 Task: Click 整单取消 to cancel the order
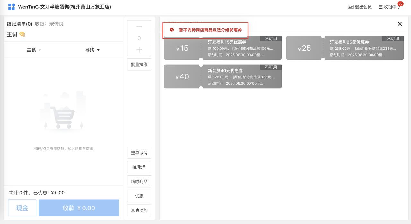click(139, 153)
